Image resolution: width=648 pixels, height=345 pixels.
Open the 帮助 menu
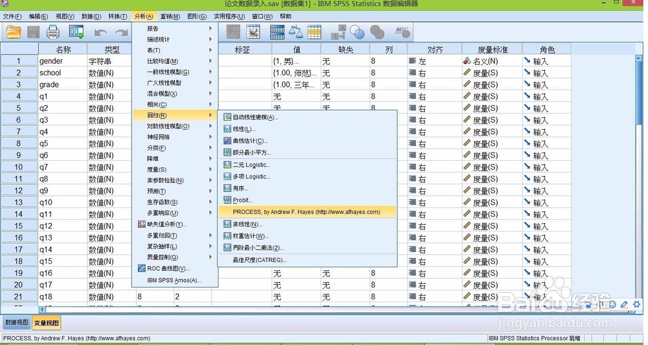[x=286, y=17]
